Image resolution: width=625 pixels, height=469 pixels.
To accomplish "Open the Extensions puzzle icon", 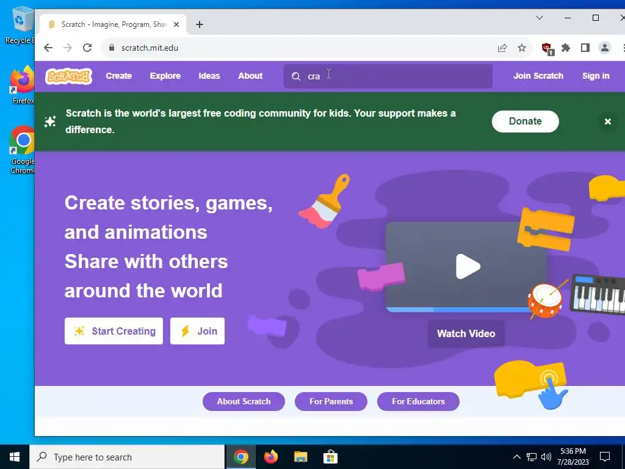I will (566, 48).
